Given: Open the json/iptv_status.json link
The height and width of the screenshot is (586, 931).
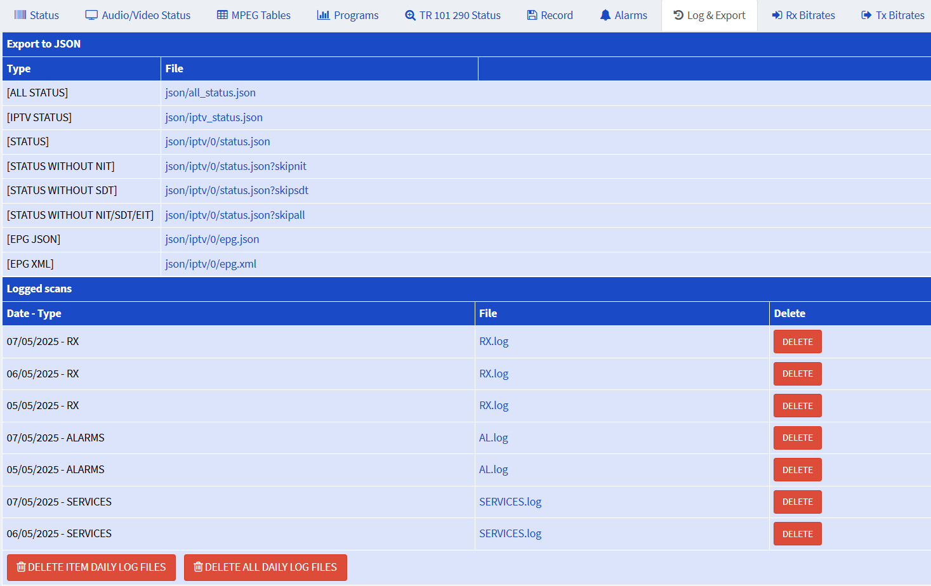Looking at the screenshot, I should pos(214,117).
